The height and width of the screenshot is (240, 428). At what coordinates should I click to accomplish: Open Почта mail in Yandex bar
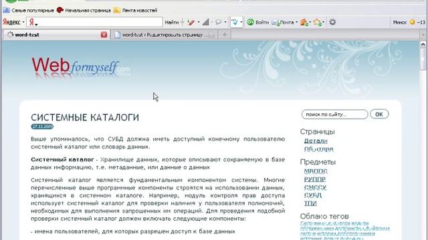[x=283, y=22]
